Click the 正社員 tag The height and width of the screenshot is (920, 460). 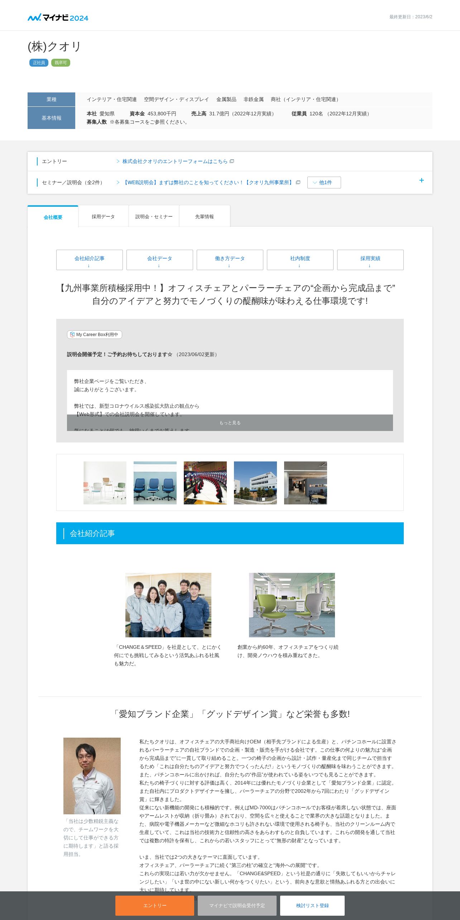pos(39,63)
